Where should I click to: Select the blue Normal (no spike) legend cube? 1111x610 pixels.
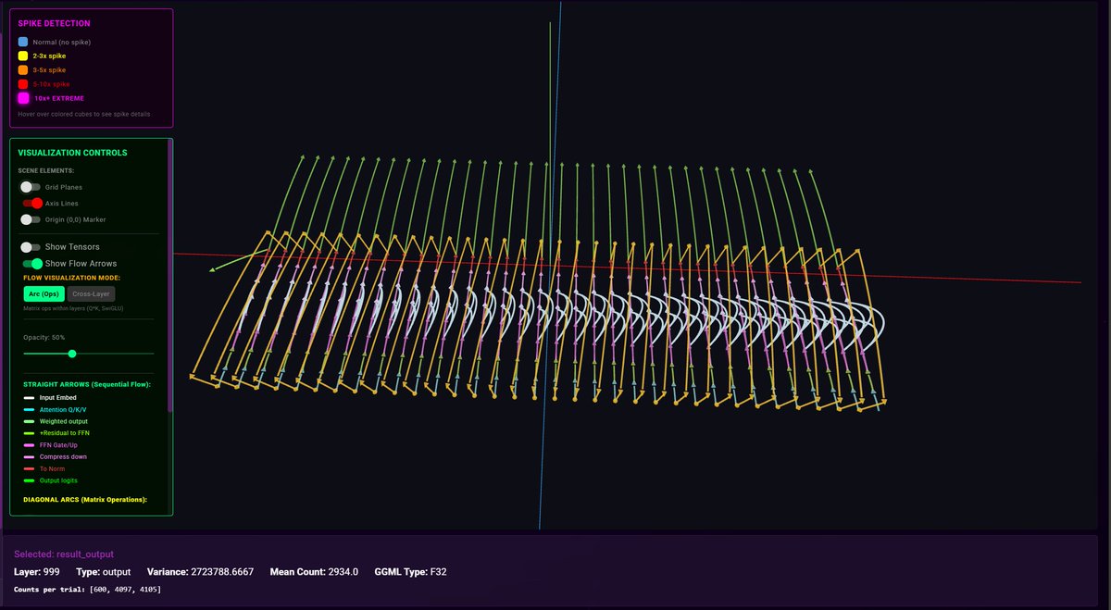tap(24, 41)
